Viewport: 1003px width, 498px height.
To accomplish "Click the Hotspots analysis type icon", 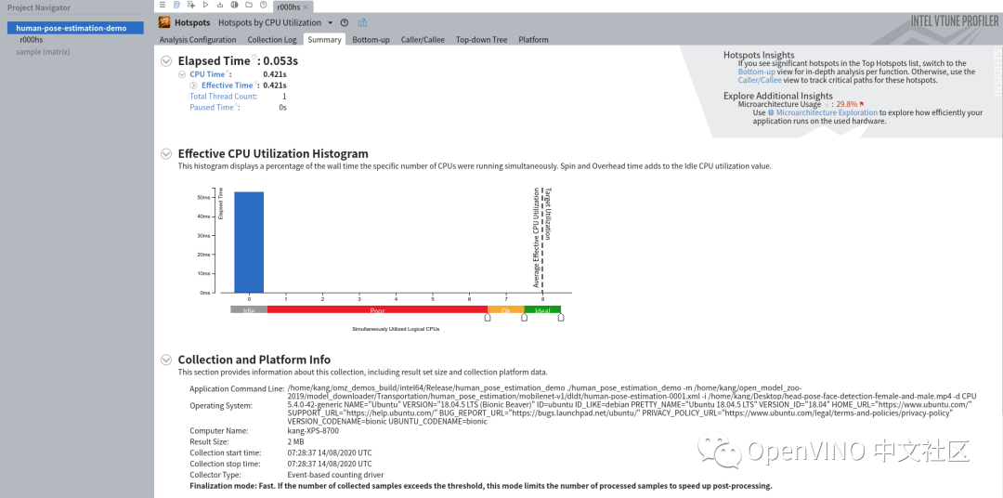I will [x=164, y=22].
